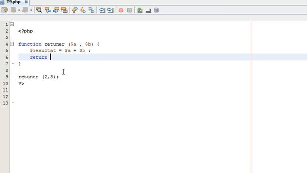The height and width of the screenshot is (173, 307).
Task: Click the Toggle Bookmark icon
Action: click(92, 10)
